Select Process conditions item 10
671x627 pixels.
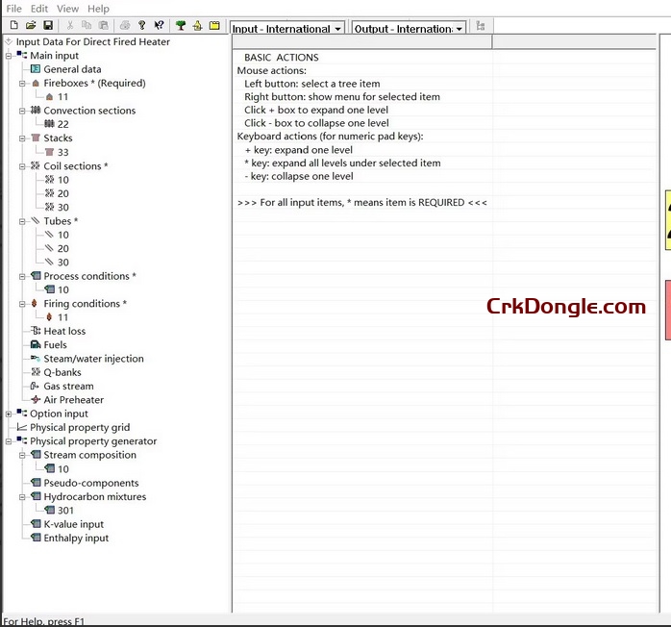tap(62, 289)
